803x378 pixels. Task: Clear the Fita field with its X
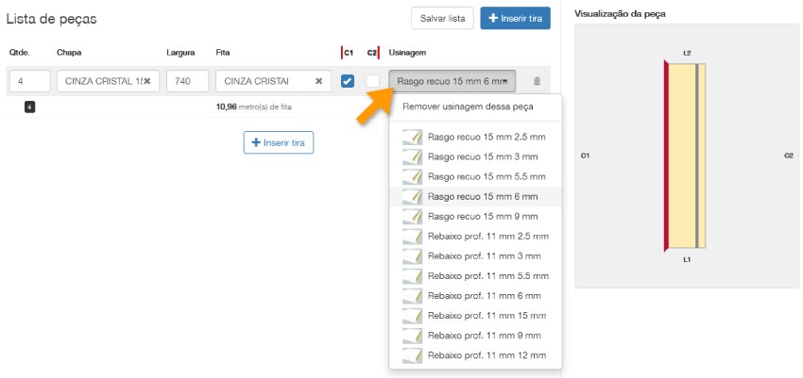pos(318,81)
